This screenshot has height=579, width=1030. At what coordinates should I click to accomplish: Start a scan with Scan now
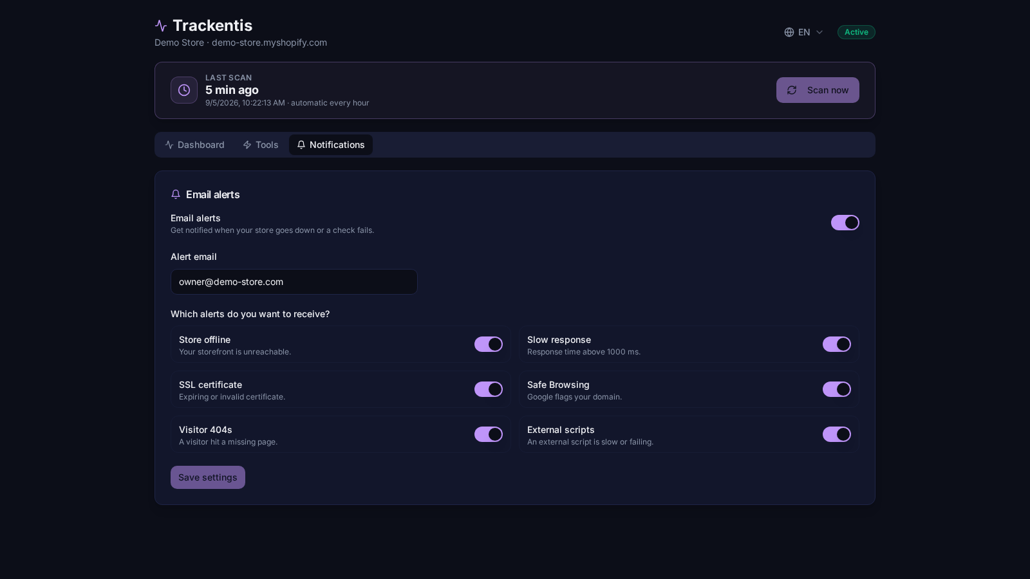[818, 90]
